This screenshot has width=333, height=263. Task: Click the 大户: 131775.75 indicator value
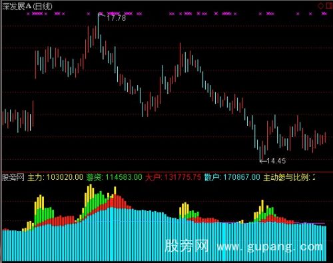pos(173,177)
